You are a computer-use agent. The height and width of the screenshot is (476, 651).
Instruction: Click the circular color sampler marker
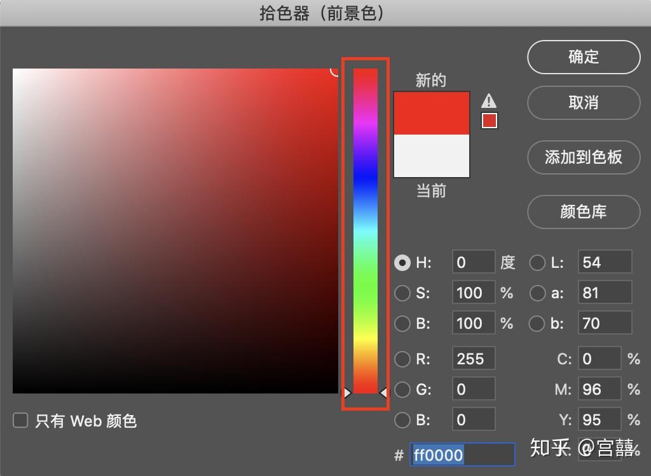point(335,72)
